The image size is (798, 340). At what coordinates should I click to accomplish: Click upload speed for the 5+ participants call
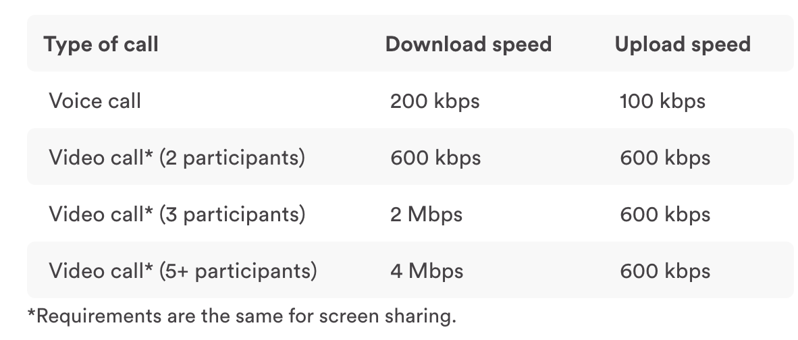[x=664, y=271]
